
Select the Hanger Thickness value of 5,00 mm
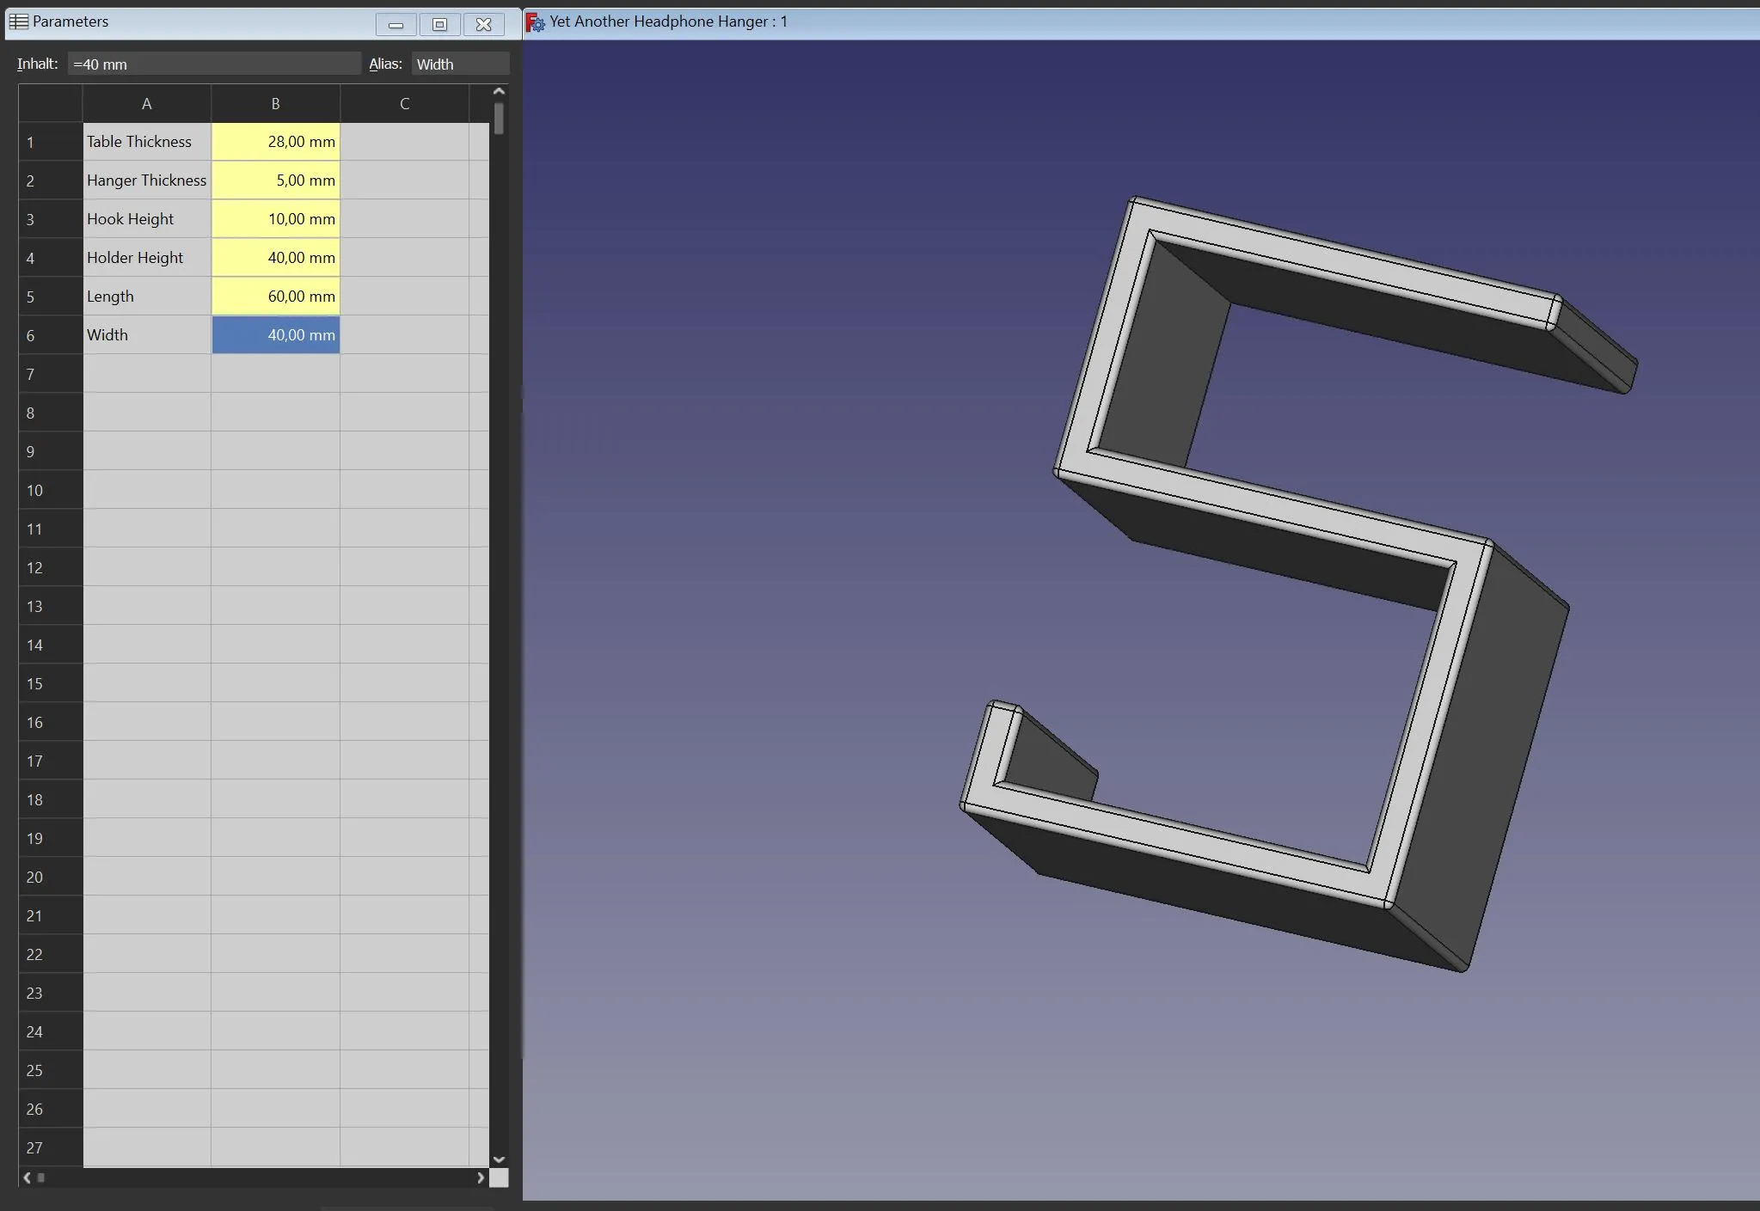coord(275,180)
